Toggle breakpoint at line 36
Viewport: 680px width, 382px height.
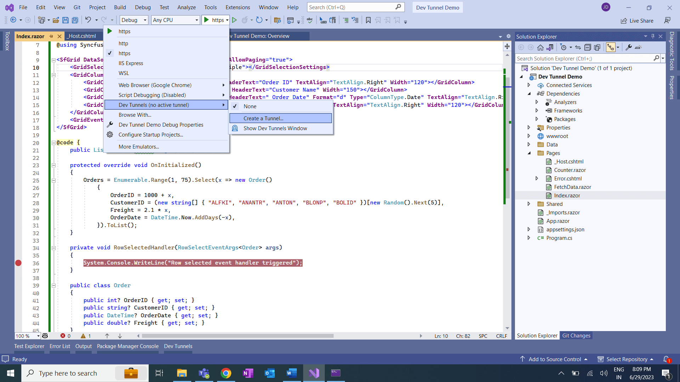pyautogui.click(x=18, y=263)
